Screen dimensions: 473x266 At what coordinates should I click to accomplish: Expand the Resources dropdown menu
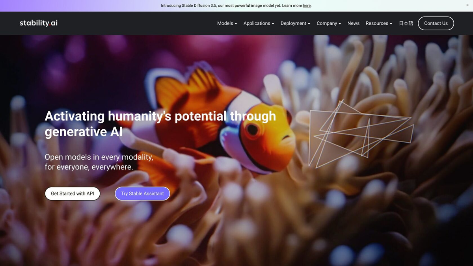(379, 23)
